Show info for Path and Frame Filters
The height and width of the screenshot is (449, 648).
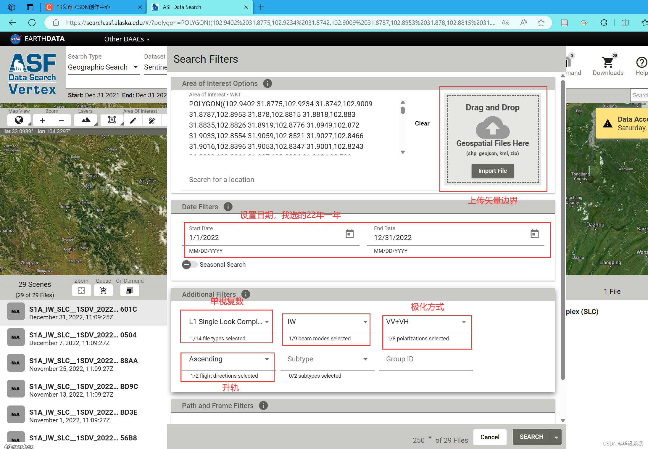click(x=263, y=405)
